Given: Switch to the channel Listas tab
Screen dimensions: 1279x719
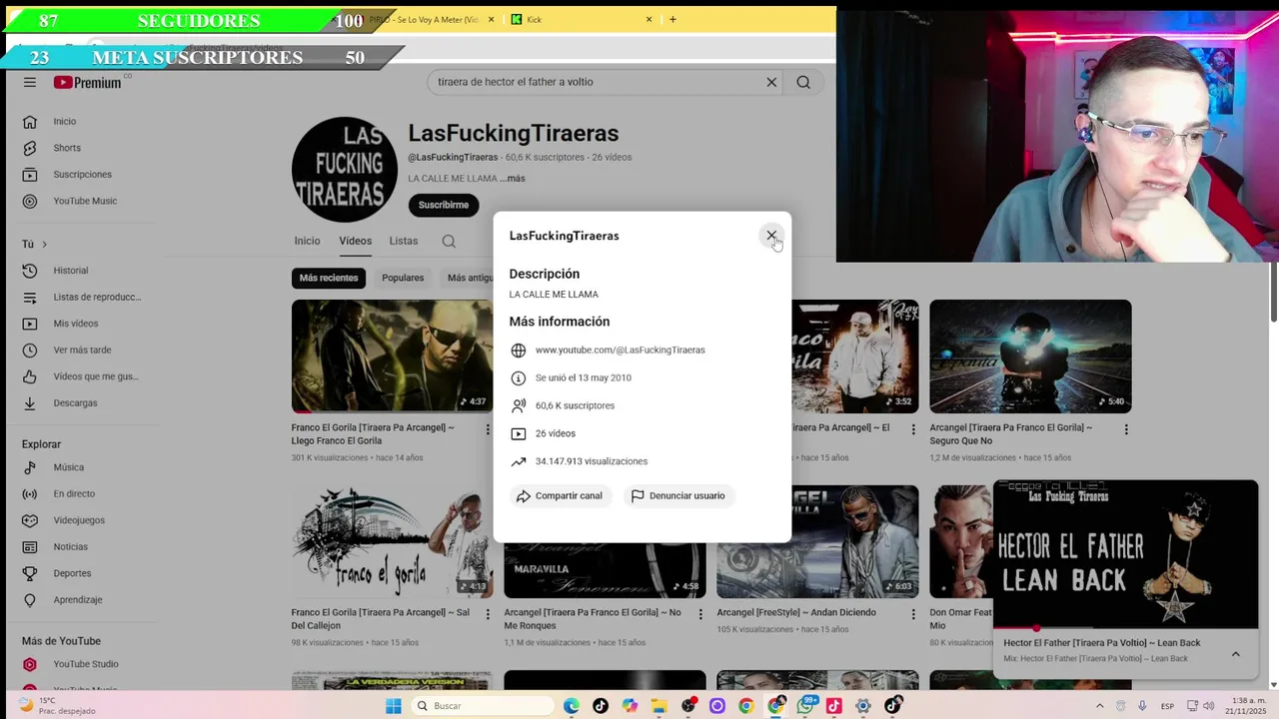Looking at the screenshot, I should point(404,241).
